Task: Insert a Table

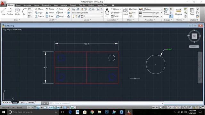Action: tap(115, 16)
